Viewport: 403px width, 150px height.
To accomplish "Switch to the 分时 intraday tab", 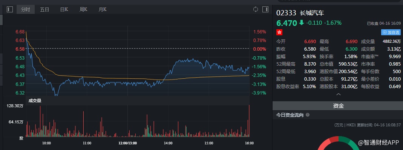I will (26, 9).
